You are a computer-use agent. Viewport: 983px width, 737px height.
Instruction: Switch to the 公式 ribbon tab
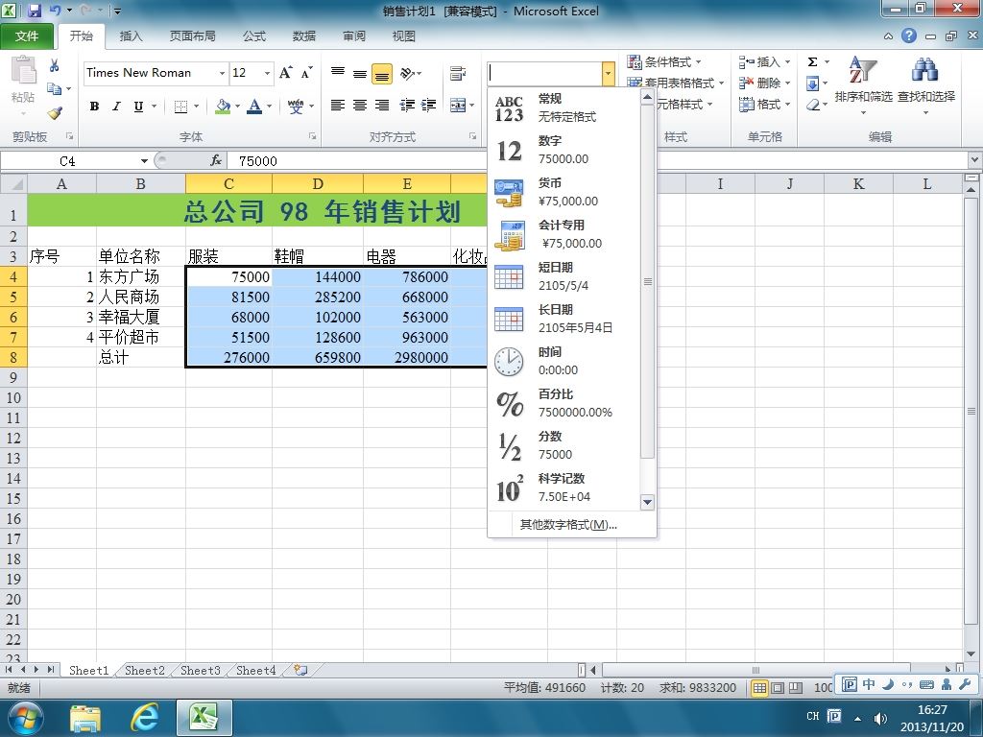tap(253, 36)
